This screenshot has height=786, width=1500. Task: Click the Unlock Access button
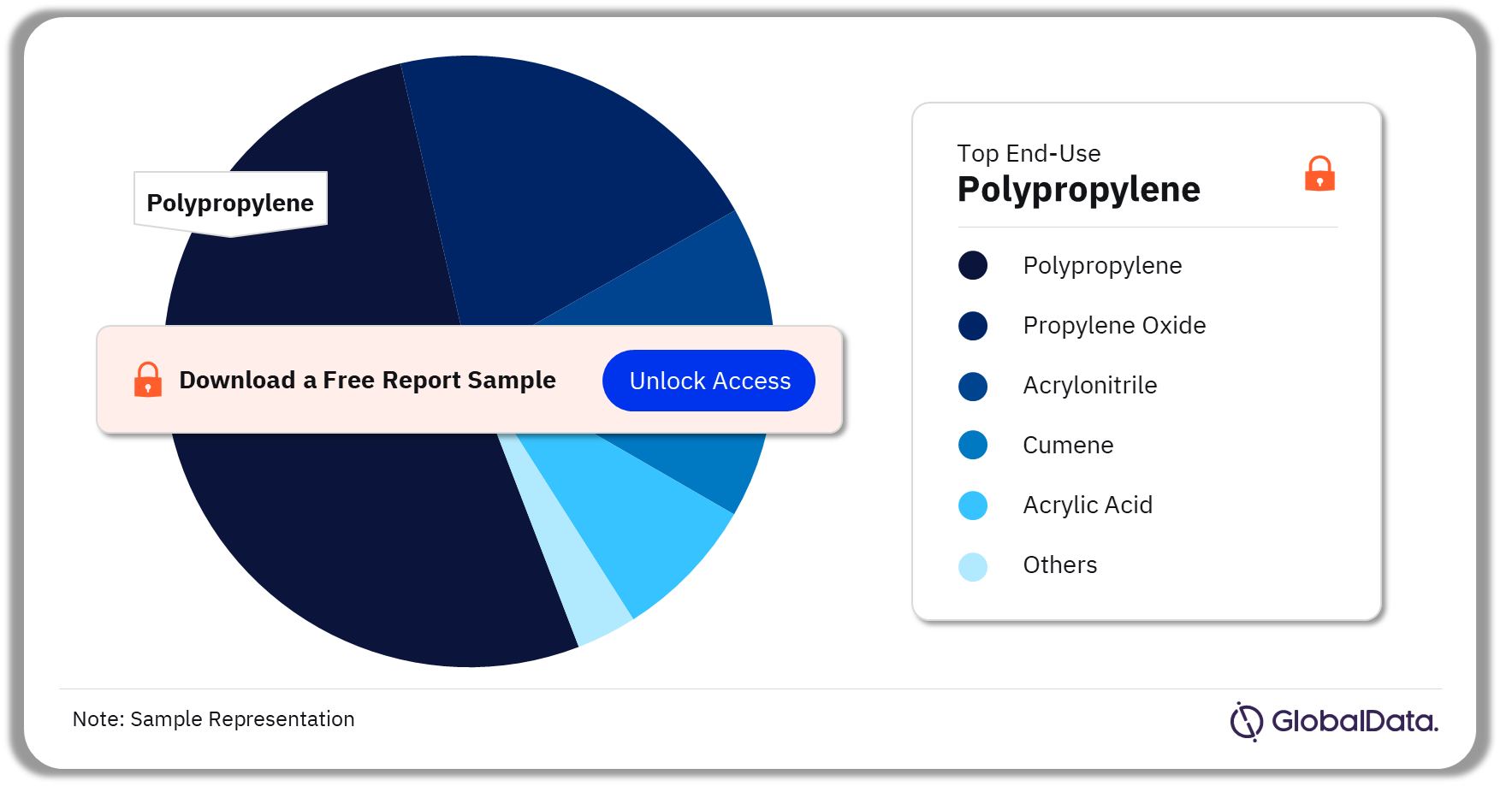click(708, 381)
